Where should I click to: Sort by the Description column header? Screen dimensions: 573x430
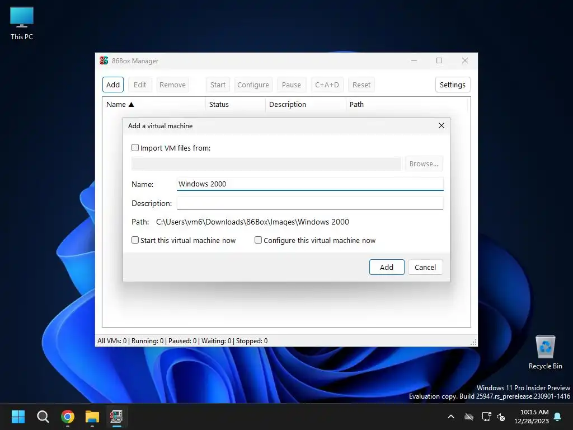click(x=306, y=104)
